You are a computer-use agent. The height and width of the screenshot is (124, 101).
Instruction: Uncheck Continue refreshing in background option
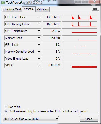[x=6, y=111]
